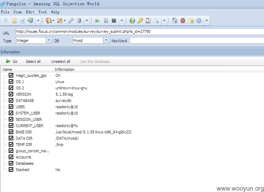Uncheck Stacked checkbox
The height and width of the screenshot is (192, 264).
pos(11,169)
